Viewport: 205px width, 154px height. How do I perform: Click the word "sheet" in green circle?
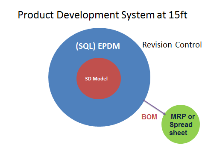pyautogui.click(x=178, y=133)
